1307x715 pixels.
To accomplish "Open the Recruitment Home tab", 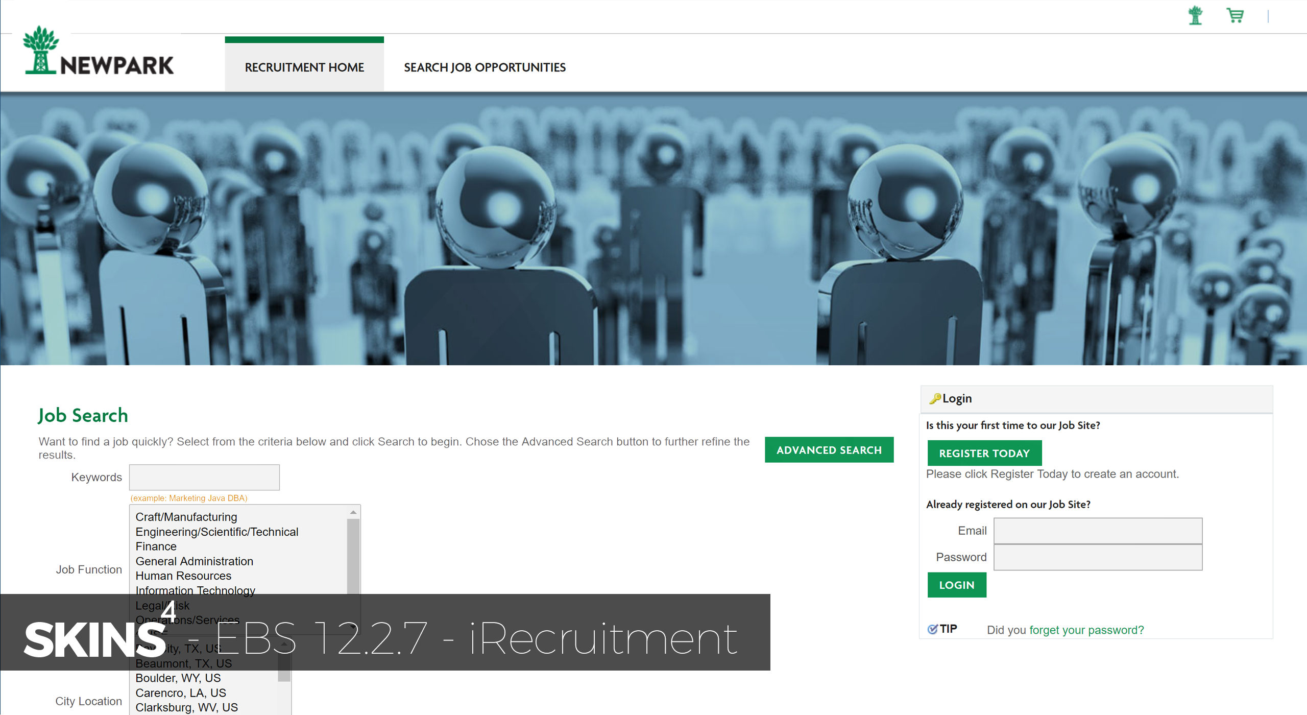I will pyautogui.click(x=304, y=67).
